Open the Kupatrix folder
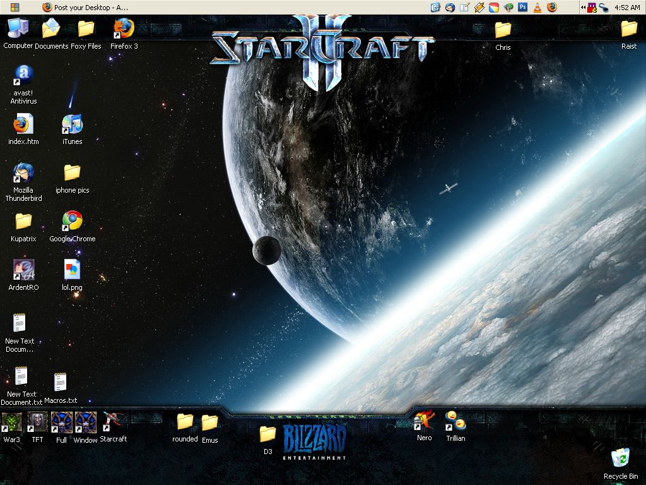Image resolution: width=646 pixels, height=485 pixels. coord(23,227)
